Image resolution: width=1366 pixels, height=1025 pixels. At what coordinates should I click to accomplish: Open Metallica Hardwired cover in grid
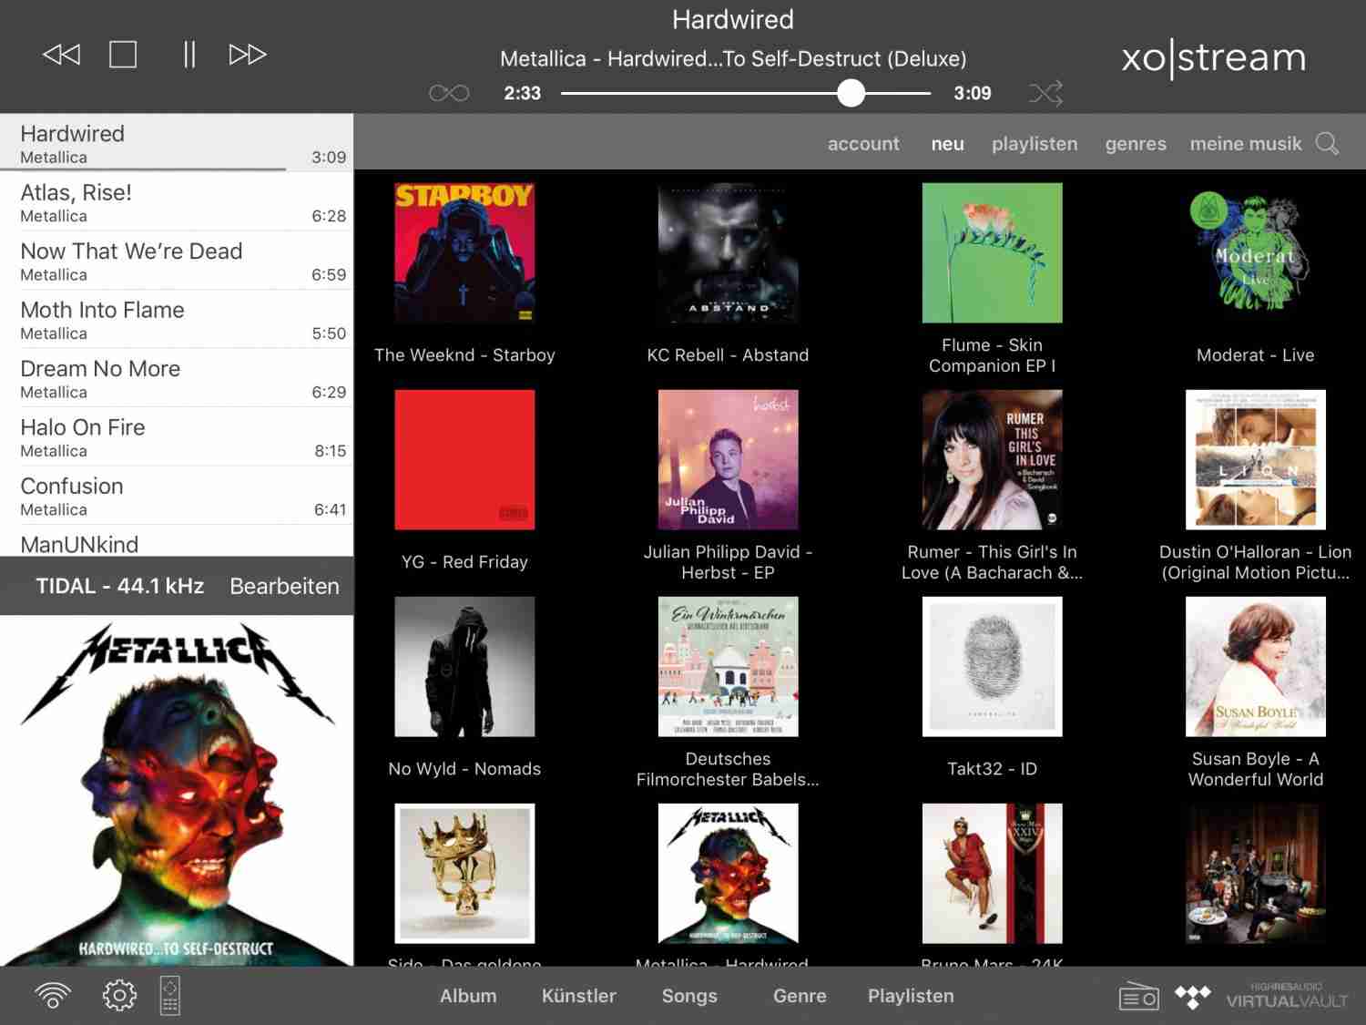click(x=728, y=873)
